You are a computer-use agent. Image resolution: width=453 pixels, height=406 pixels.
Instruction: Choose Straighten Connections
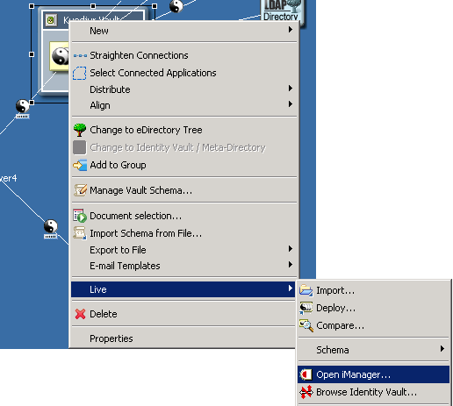[183, 55]
